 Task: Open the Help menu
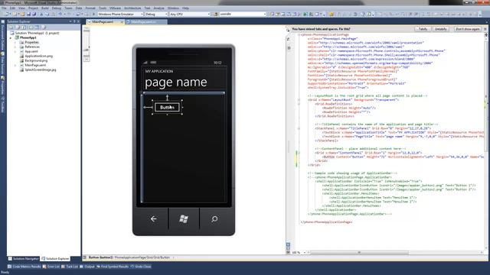185,8
